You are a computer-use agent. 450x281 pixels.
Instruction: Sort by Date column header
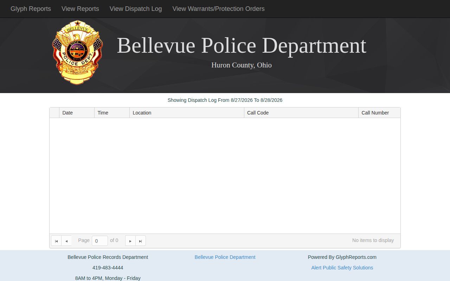(77, 113)
